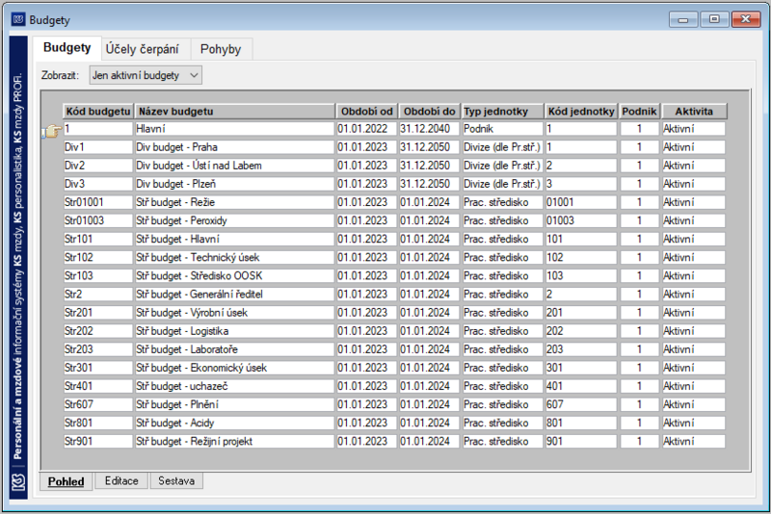Click the Aktivita column header
The image size is (771, 514).
[x=694, y=112]
